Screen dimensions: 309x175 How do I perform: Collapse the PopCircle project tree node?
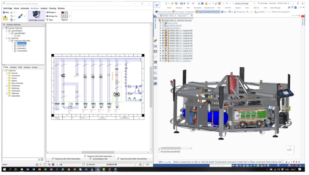(7, 38)
